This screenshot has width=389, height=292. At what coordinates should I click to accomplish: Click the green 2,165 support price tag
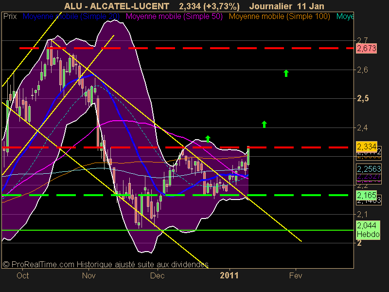(x=367, y=195)
